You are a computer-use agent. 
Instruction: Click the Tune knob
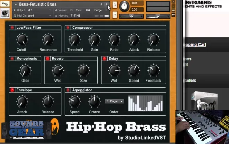click(x=124, y=6)
